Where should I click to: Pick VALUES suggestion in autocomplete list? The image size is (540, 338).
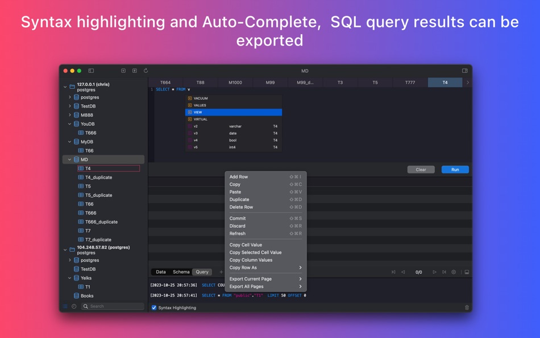[234, 105]
